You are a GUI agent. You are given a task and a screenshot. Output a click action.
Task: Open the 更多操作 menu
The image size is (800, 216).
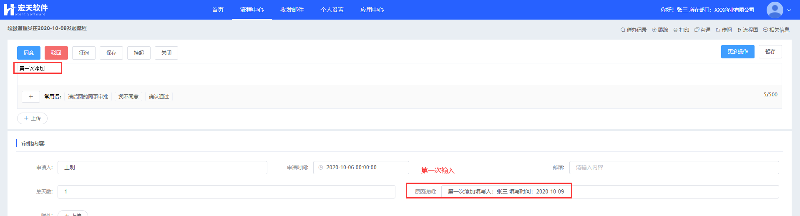pyautogui.click(x=737, y=52)
